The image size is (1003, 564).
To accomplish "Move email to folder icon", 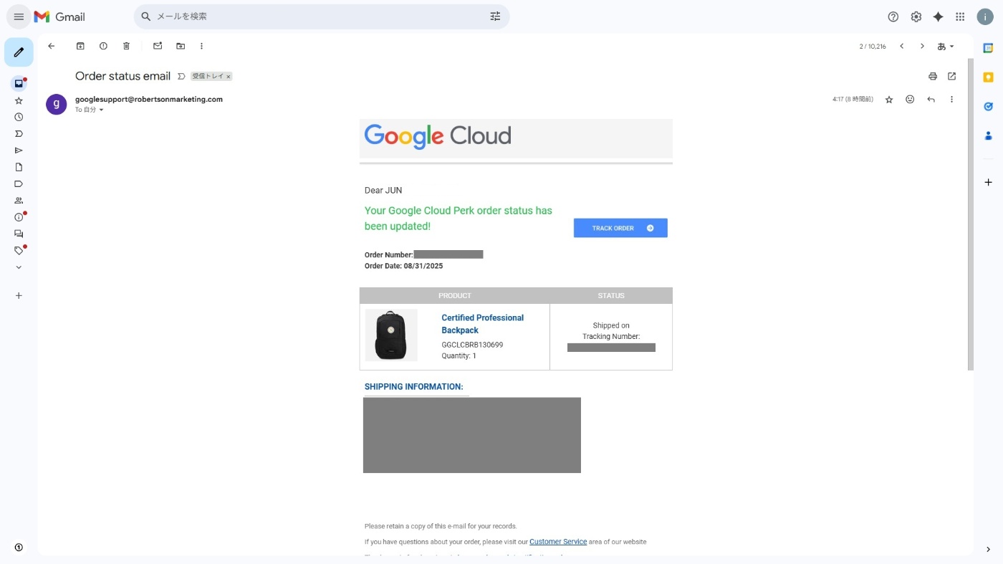I will pyautogui.click(x=181, y=46).
